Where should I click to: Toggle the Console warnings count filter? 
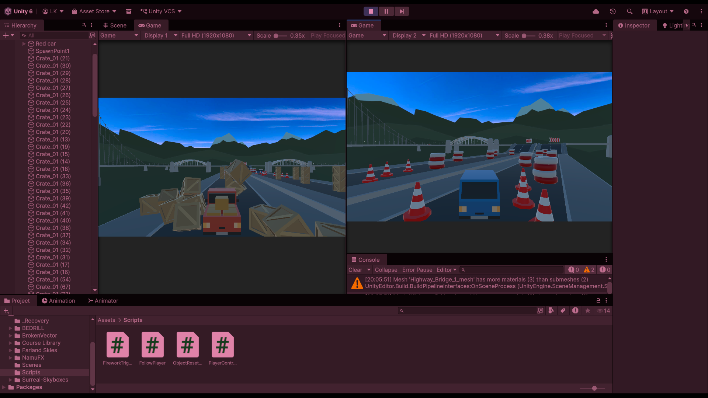[589, 270]
